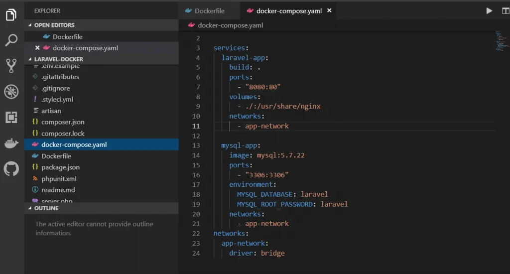Open the .styleci.yml file
Image resolution: width=510 pixels, height=274 pixels.
pyautogui.click(x=102, y=99)
